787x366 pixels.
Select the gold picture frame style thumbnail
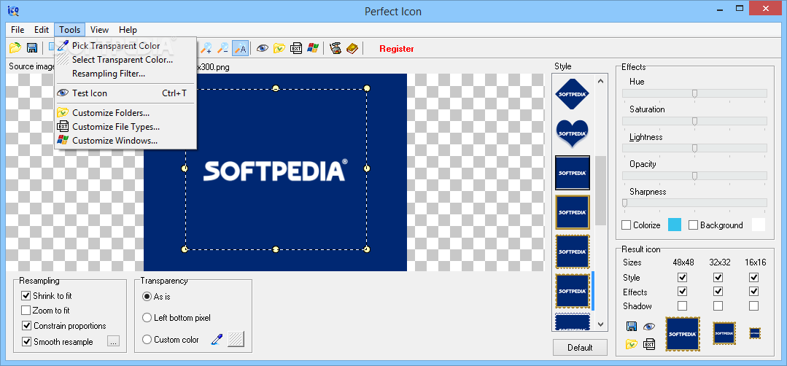point(573,212)
